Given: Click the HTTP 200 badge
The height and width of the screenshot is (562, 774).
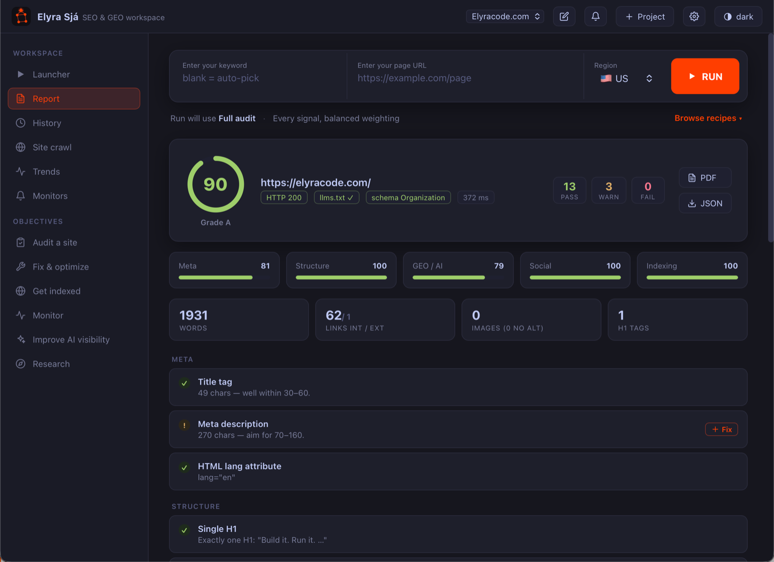Looking at the screenshot, I should [x=284, y=198].
